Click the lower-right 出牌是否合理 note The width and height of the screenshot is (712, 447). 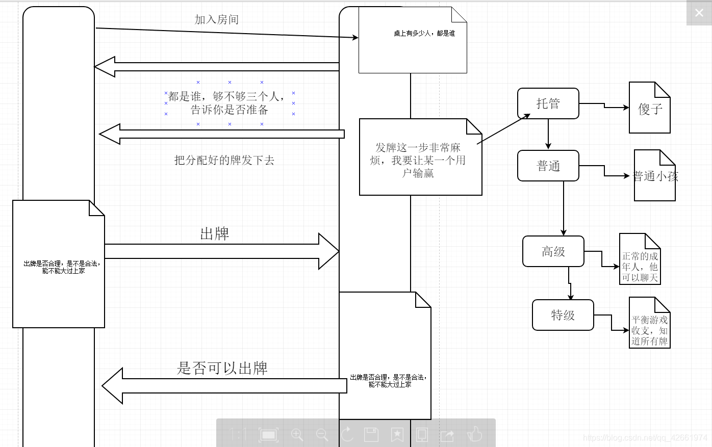385,356
